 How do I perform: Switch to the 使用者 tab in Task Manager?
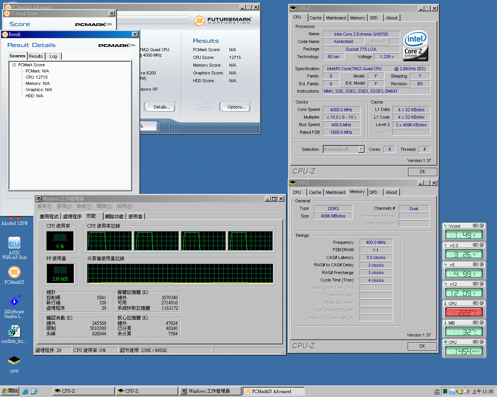coord(135,216)
